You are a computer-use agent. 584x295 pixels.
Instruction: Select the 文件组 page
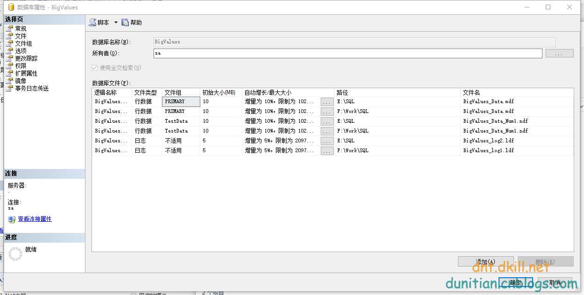coord(23,43)
